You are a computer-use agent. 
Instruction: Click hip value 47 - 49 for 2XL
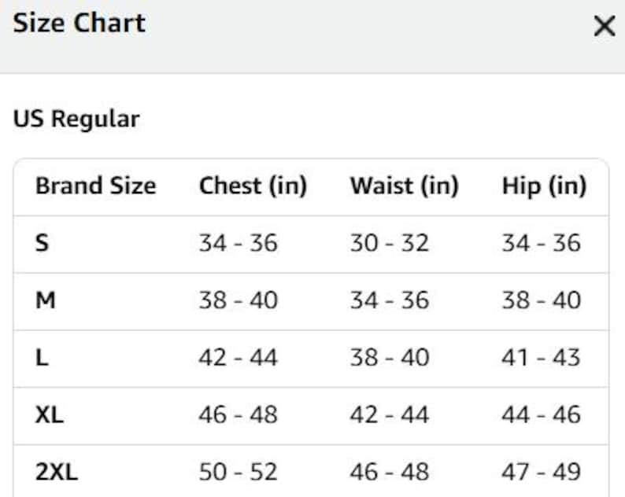click(541, 472)
